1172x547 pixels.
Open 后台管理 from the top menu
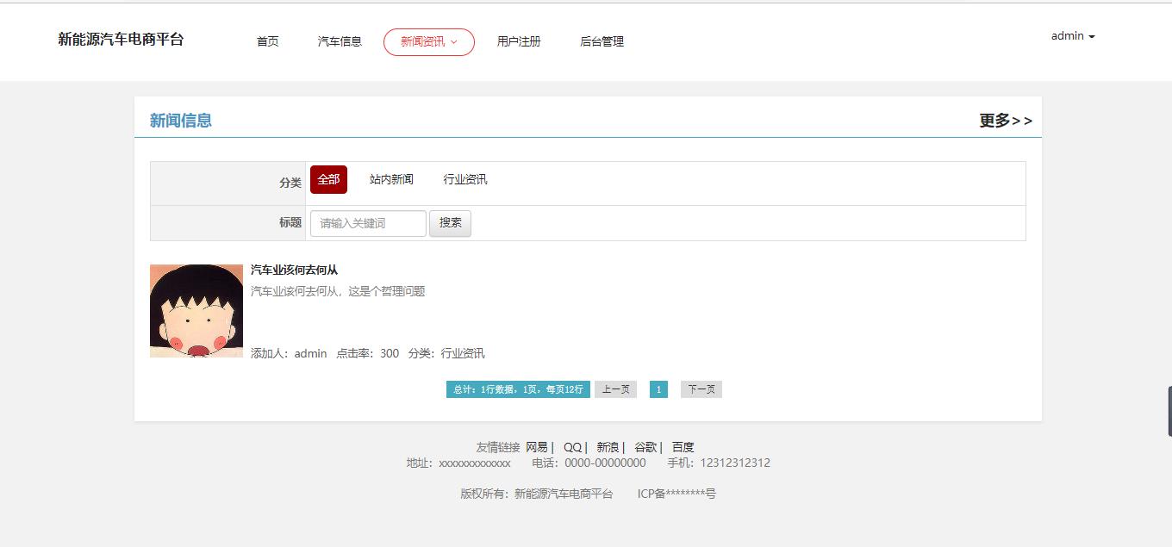point(602,41)
